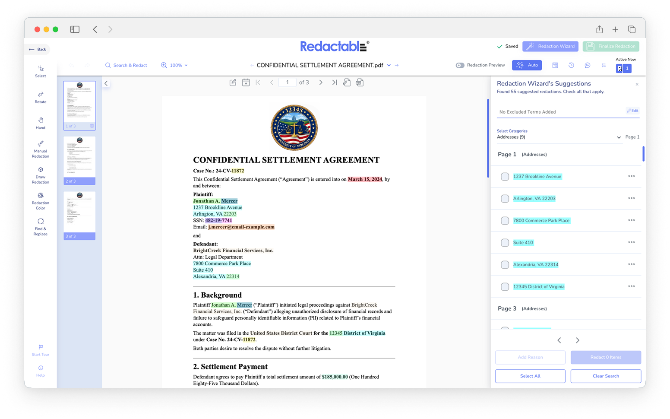Viewport: 670px width, 419px height.
Task: Jump to the last page
Action: point(335,83)
